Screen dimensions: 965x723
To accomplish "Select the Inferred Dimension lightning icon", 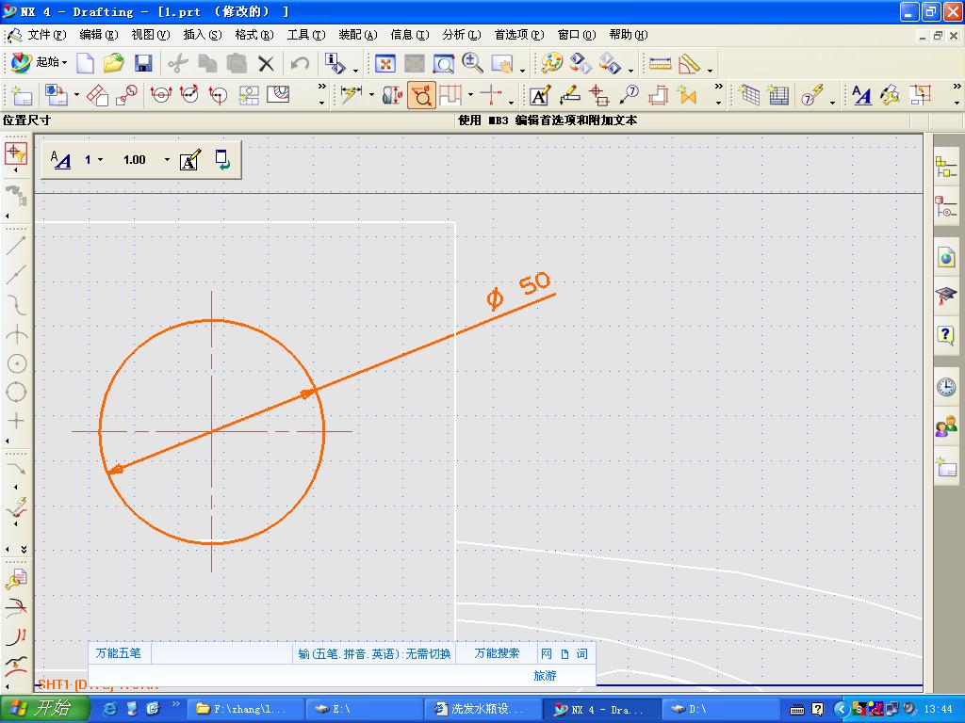I will 351,95.
